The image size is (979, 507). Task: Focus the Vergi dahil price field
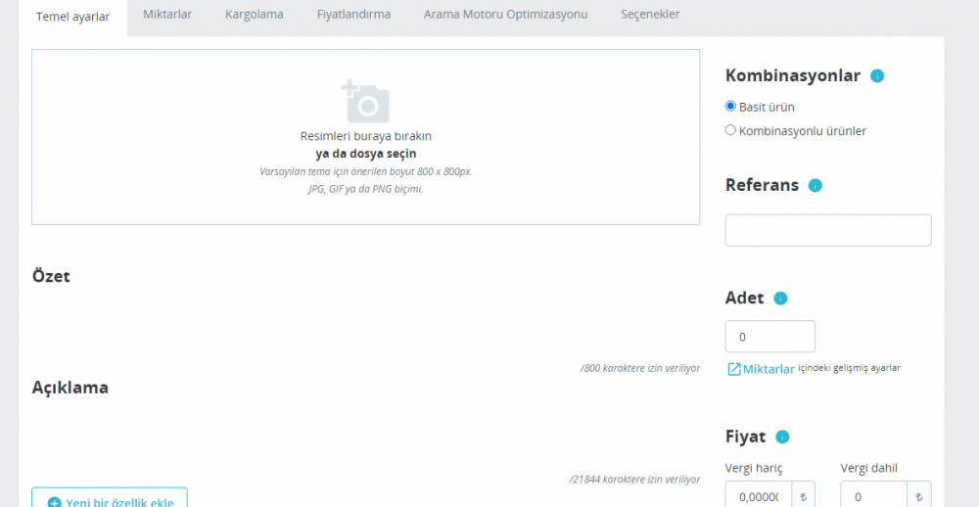coord(874,496)
